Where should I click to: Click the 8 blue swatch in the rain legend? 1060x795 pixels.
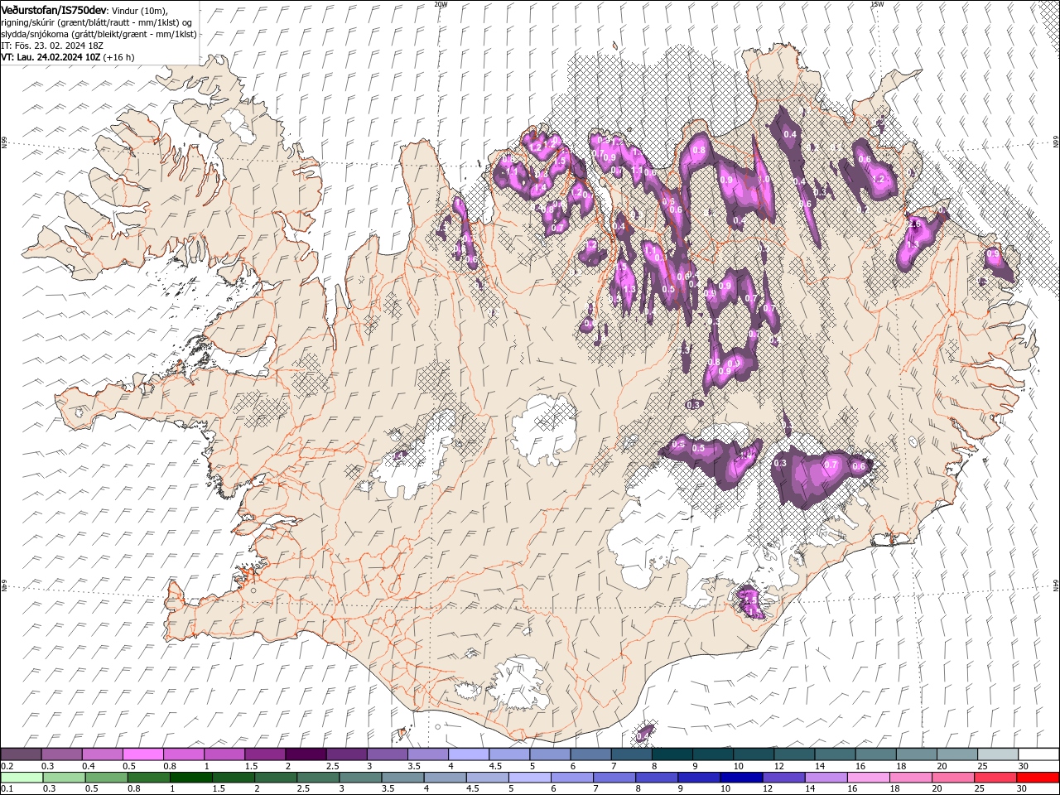[x=658, y=778]
